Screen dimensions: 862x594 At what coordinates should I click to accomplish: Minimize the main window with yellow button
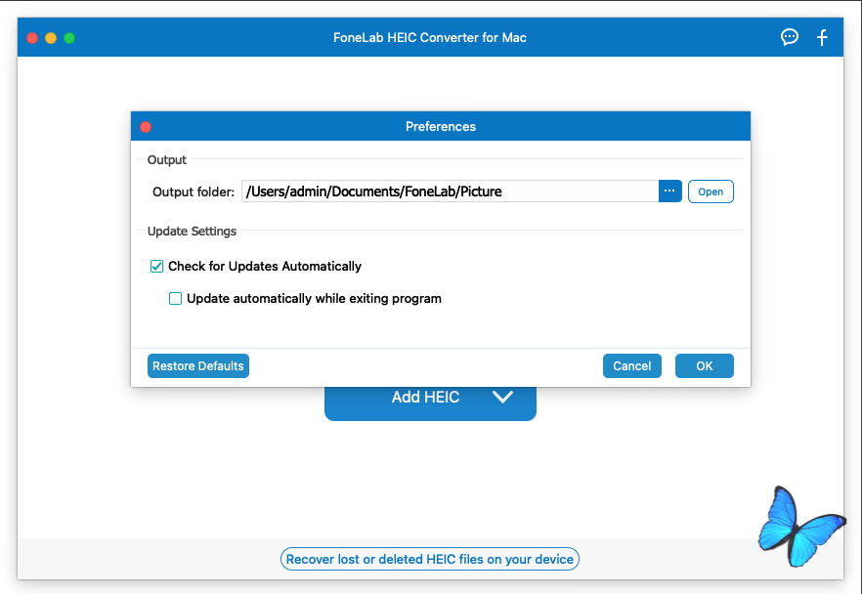(51, 38)
